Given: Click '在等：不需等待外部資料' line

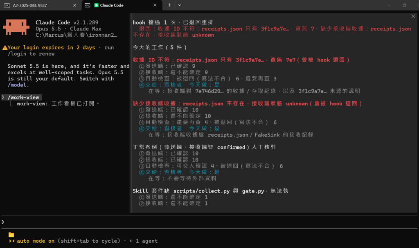Looking at the screenshot, I should [x=182, y=179].
